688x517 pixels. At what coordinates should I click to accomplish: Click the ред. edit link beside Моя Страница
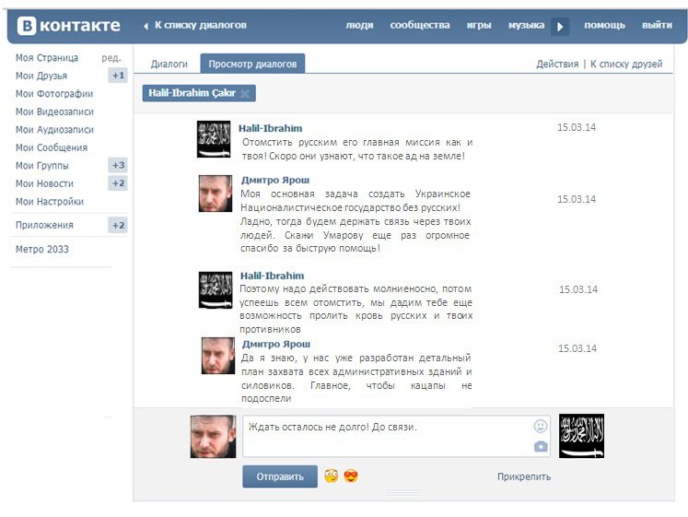(111, 58)
